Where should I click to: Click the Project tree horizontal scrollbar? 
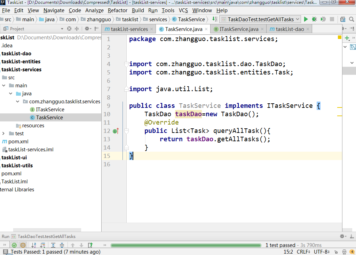pyautogui.click(x=47, y=230)
